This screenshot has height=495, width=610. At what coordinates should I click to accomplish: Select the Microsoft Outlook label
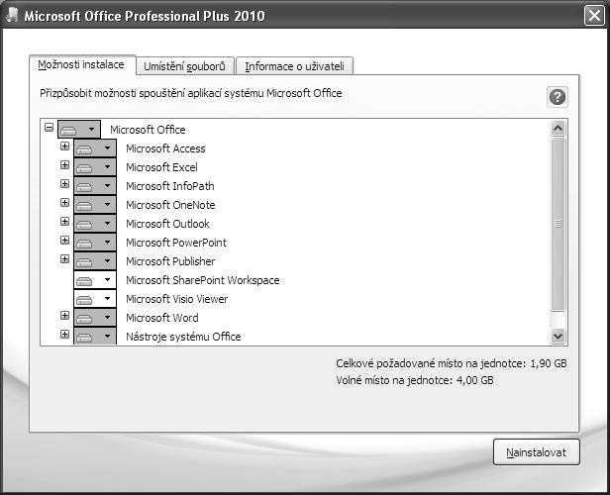point(167,224)
